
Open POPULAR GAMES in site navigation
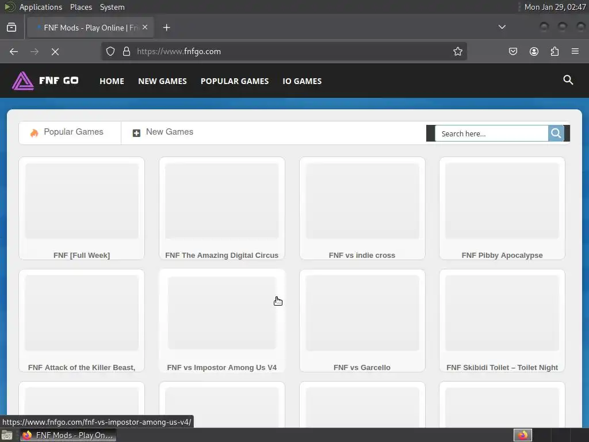(235, 81)
